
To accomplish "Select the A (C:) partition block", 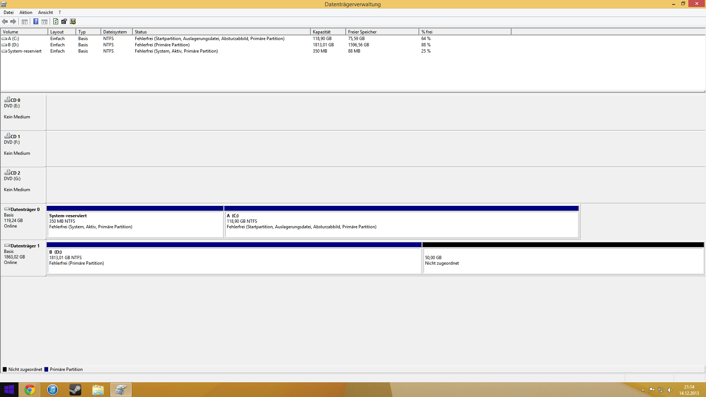I will click(x=401, y=223).
